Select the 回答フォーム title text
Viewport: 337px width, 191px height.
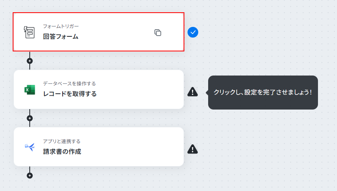(x=61, y=36)
